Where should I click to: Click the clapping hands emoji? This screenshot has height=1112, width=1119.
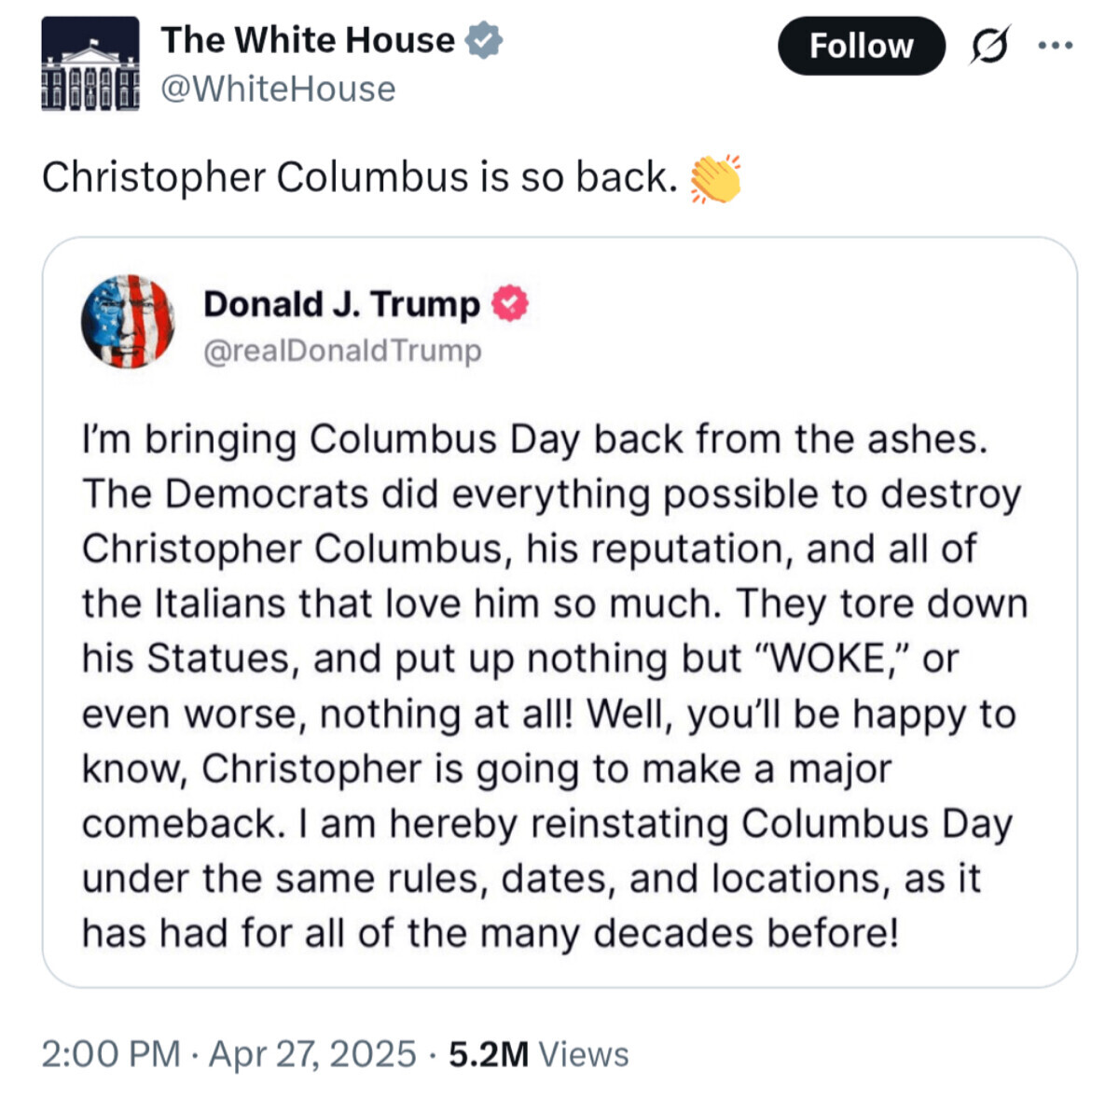[x=715, y=178]
